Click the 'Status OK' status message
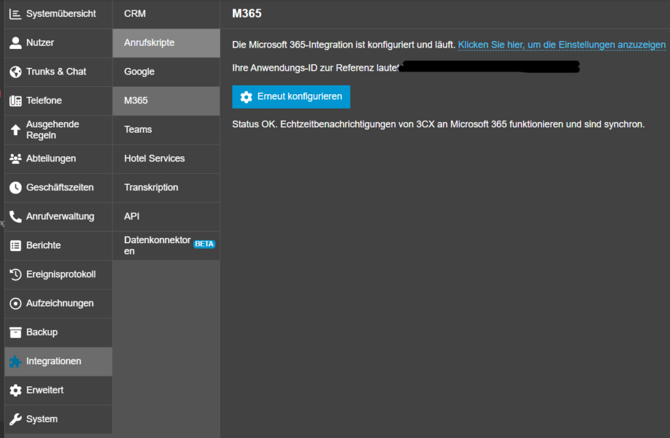 click(438, 124)
